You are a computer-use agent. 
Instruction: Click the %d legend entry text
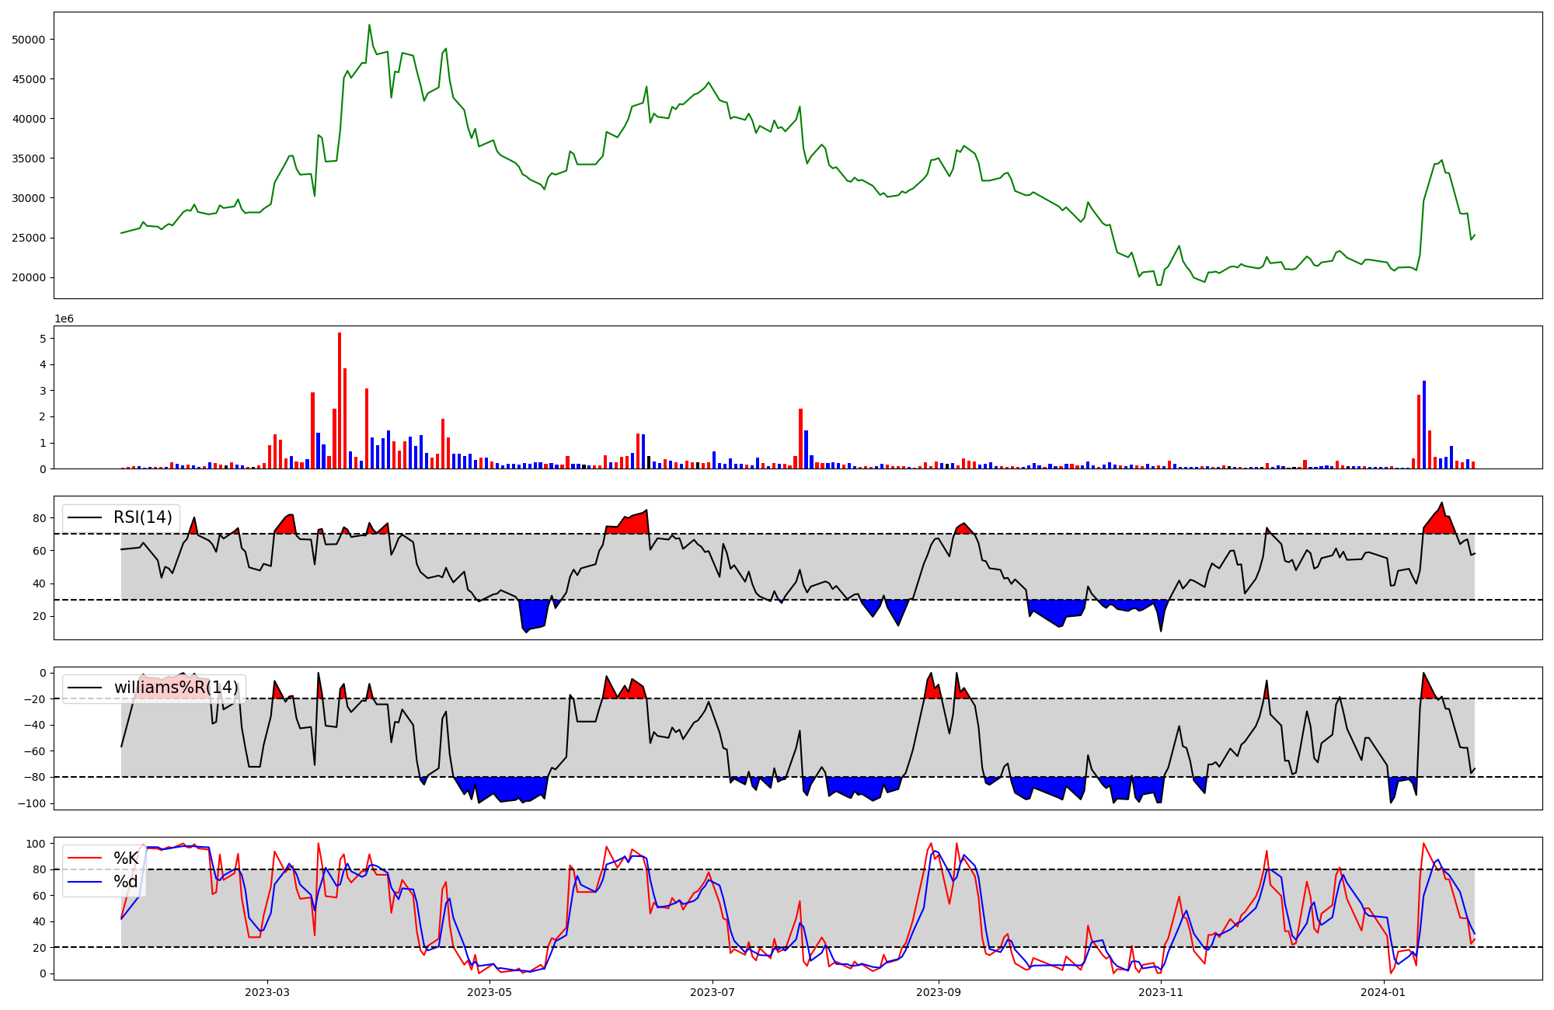(x=126, y=882)
